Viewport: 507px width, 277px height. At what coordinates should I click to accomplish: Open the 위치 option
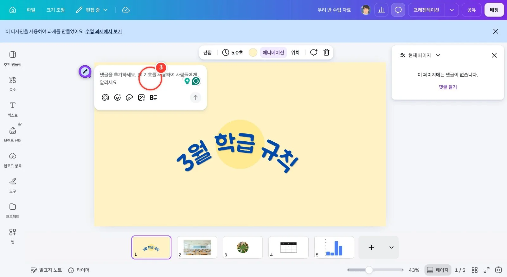pyautogui.click(x=295, y=52)
